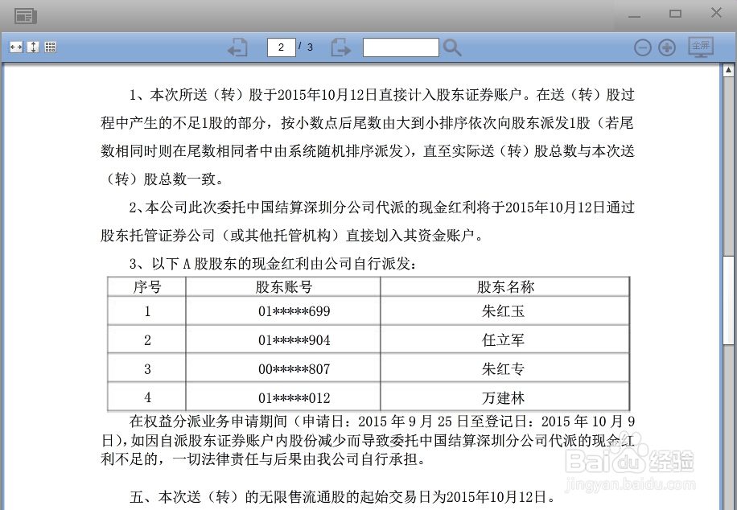
Task: Click shareholder name 任立军
Action: click(503, 339)
